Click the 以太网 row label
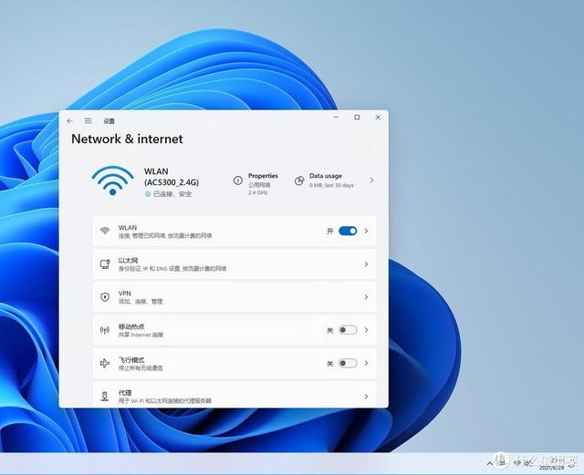The image size is (584, 475). (x=128, y=260)
